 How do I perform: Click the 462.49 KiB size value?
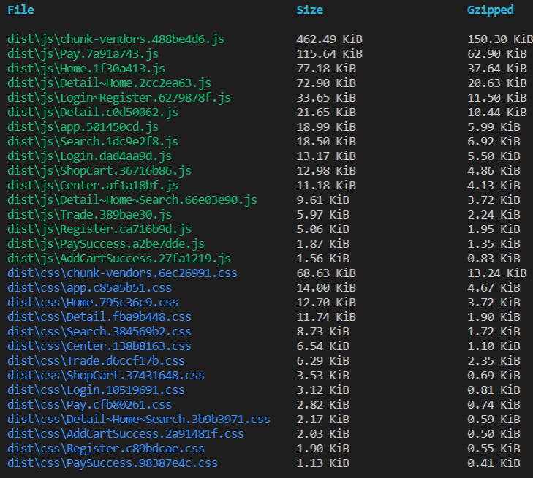click(330, 39)
